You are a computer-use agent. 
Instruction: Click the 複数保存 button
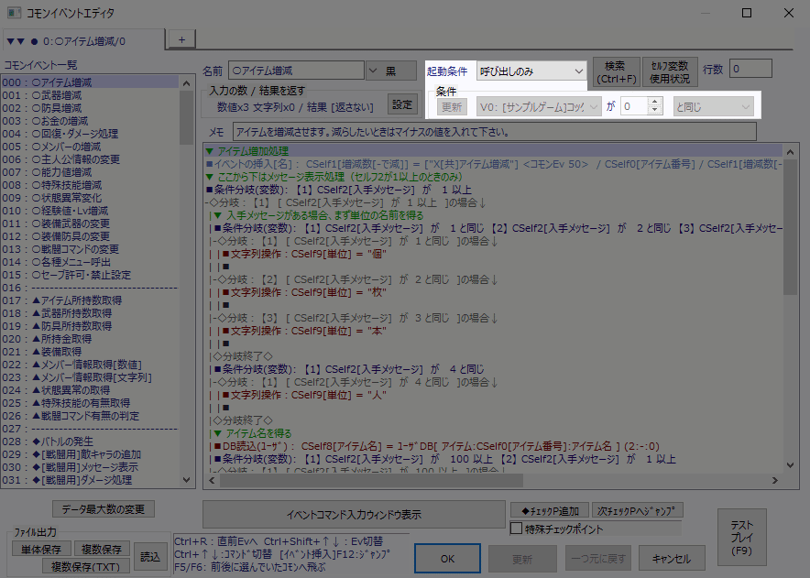click(x=102, y=550)
